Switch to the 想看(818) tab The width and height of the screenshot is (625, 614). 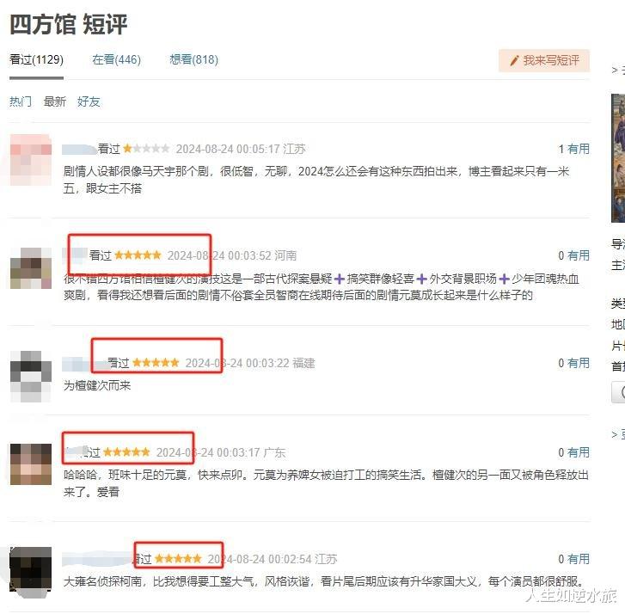[x=193, y=60]
